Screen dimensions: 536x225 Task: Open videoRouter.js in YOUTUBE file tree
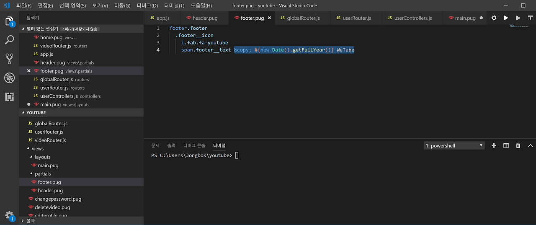(x=81, y=140)
